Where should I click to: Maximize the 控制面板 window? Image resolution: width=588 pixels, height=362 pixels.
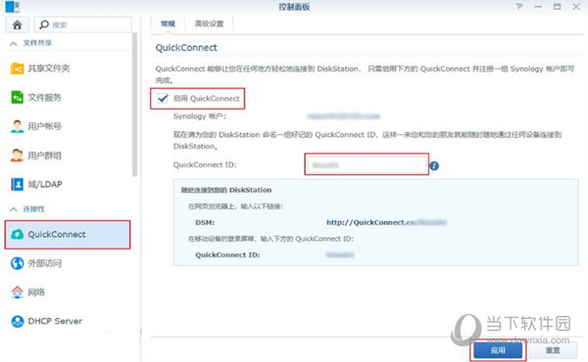(558, 7)
